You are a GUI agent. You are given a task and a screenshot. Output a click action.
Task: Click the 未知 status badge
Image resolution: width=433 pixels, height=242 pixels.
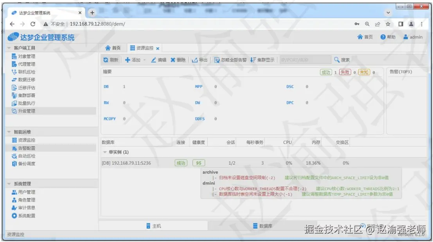click(x=364, y=72)
